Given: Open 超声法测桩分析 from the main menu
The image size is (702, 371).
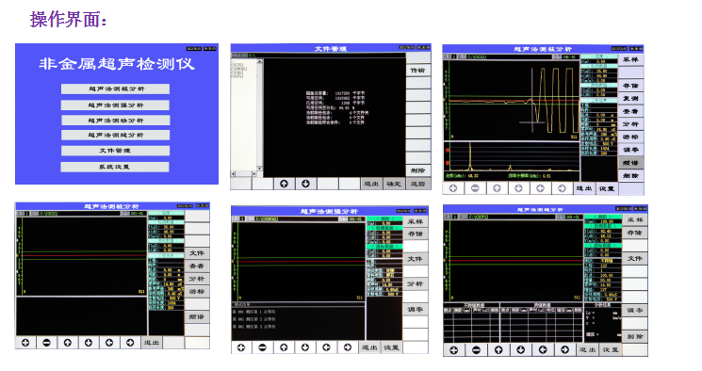Looking at the screenshot, I should point(116,89).
